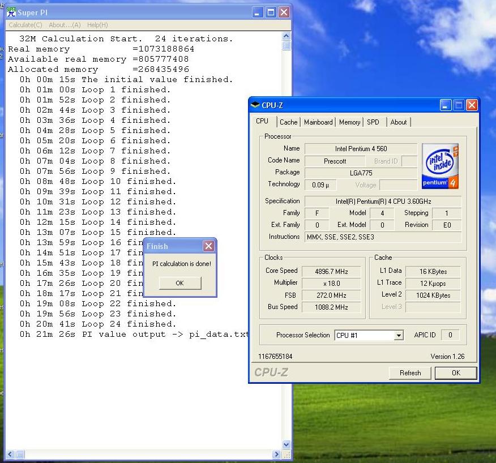Click the Core Speed 4896.7 MHz field

point(331,272)
